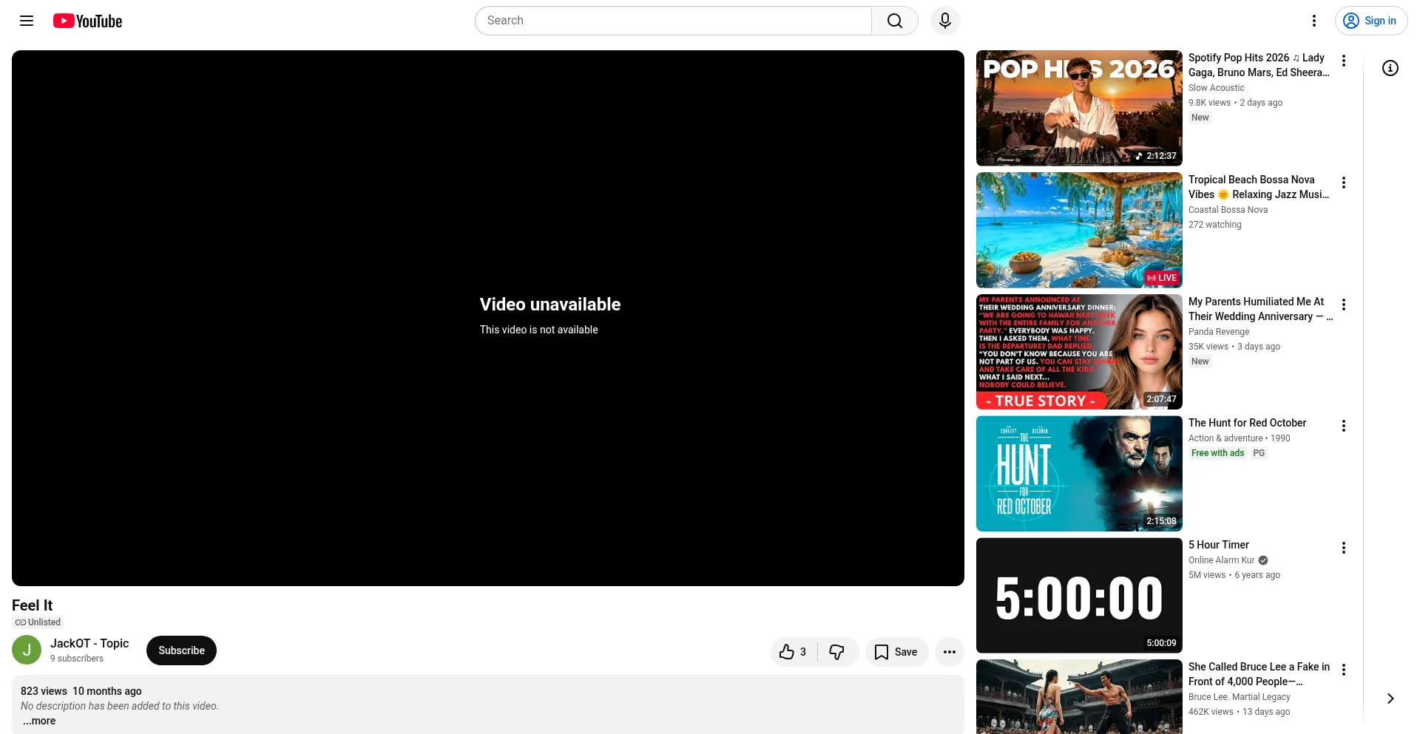The width and height of the screenshot is (1420, 734).
Task: Open the True Story video thumbnail
Action: (1079, 352)
